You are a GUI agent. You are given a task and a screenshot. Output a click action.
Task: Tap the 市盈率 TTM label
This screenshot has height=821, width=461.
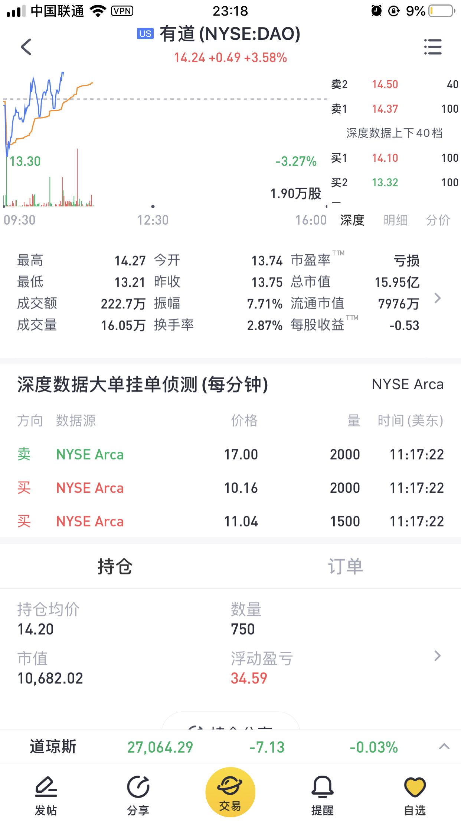(x=318, y=259)
